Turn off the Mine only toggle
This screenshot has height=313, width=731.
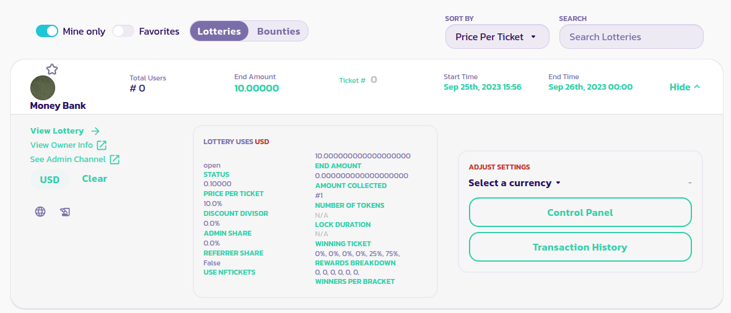[47, 31]
